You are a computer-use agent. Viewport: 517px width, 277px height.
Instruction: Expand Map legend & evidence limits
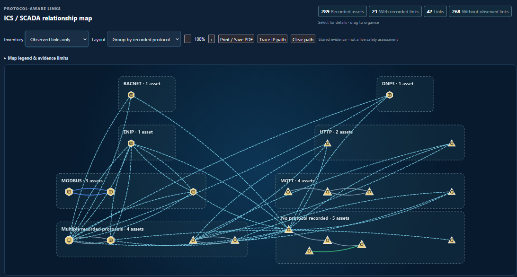(x=36, y=58)
